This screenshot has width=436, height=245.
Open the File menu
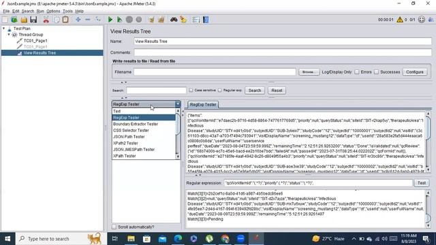pyautogui.click(x=6, y=11)
